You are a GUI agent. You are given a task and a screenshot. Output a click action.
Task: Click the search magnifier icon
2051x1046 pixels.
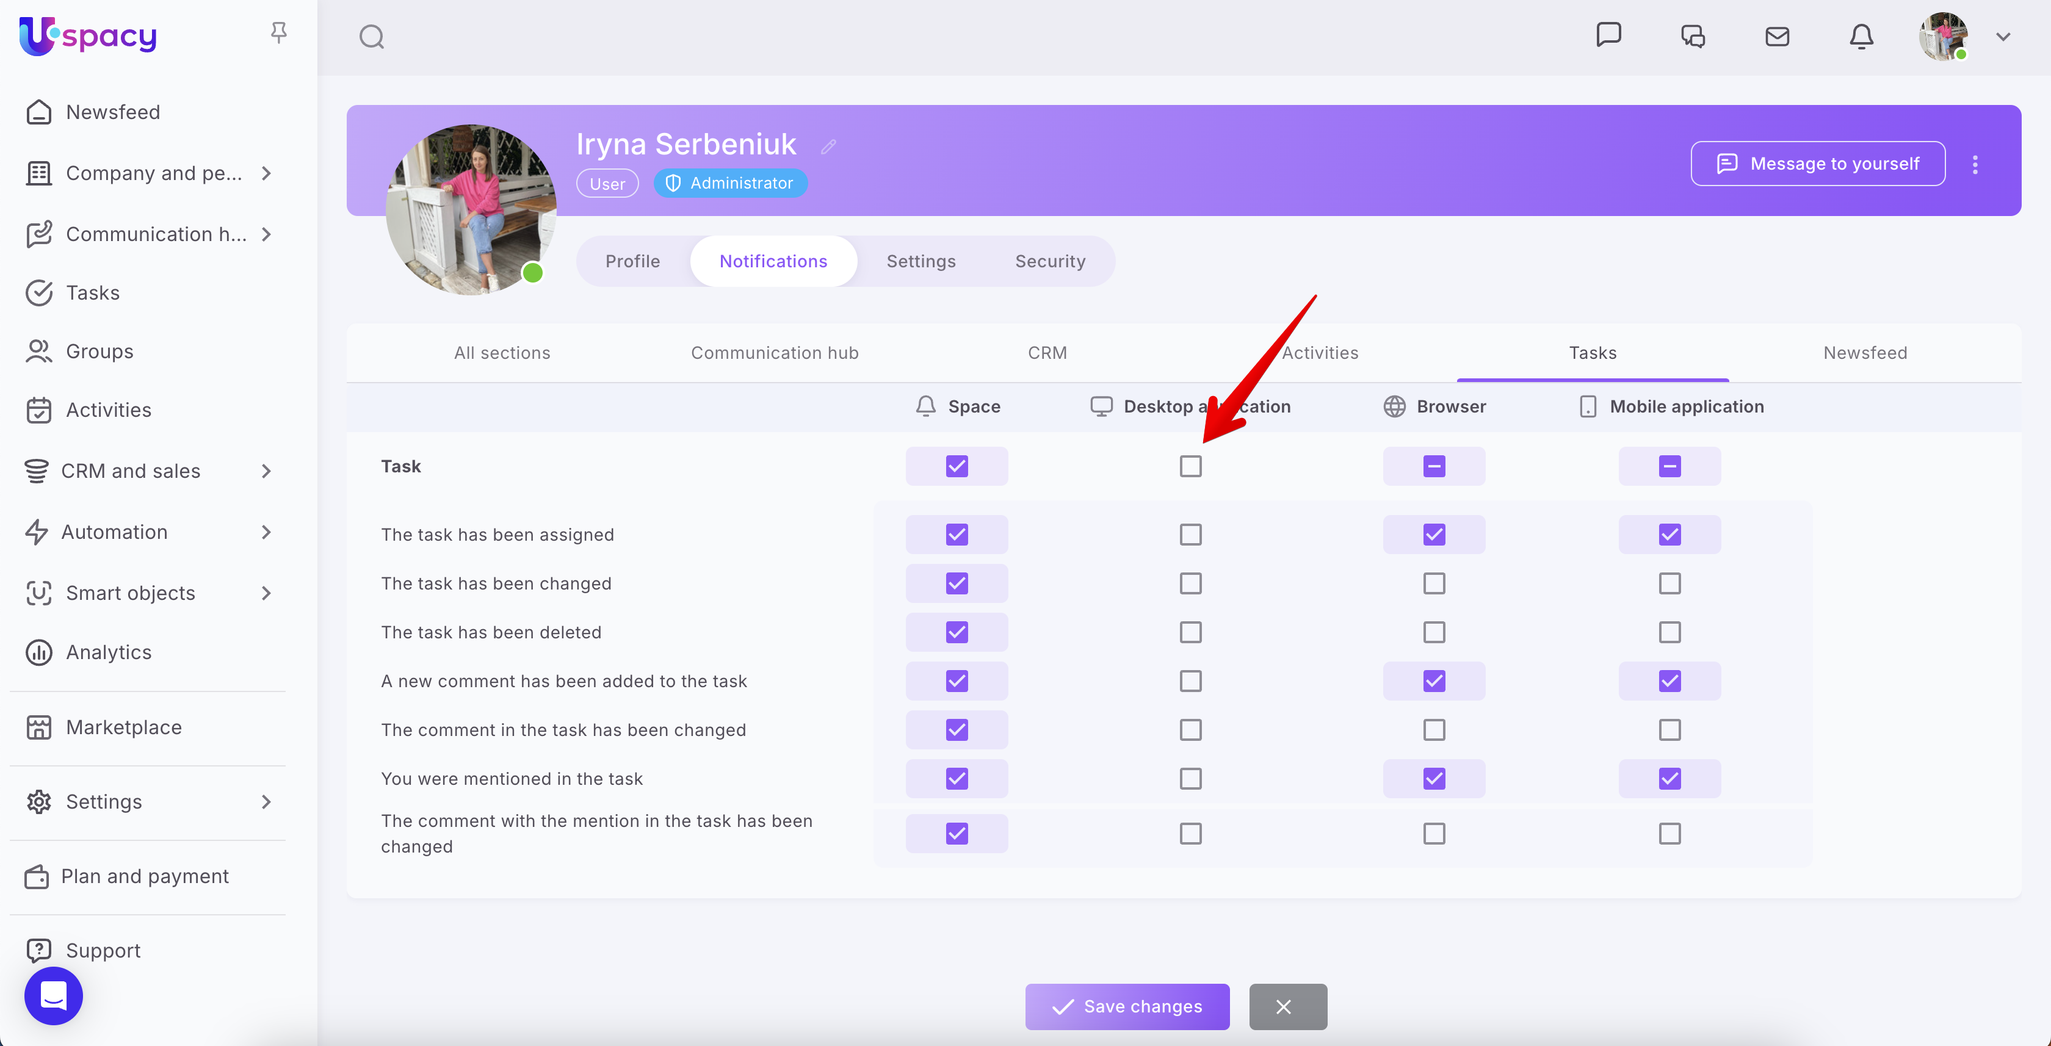click(x=371, y=37)
